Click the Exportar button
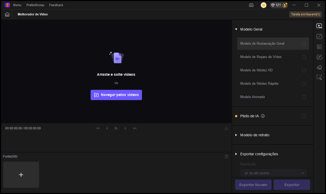326x194 pixels. 292,185
